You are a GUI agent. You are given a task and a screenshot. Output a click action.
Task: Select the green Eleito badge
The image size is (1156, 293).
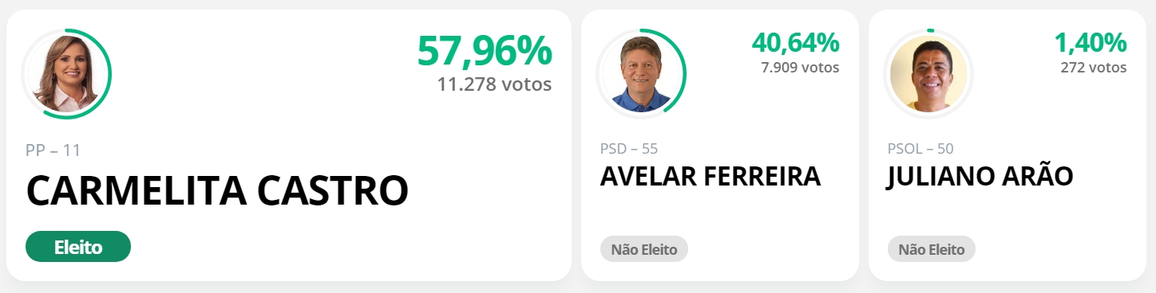78,247
